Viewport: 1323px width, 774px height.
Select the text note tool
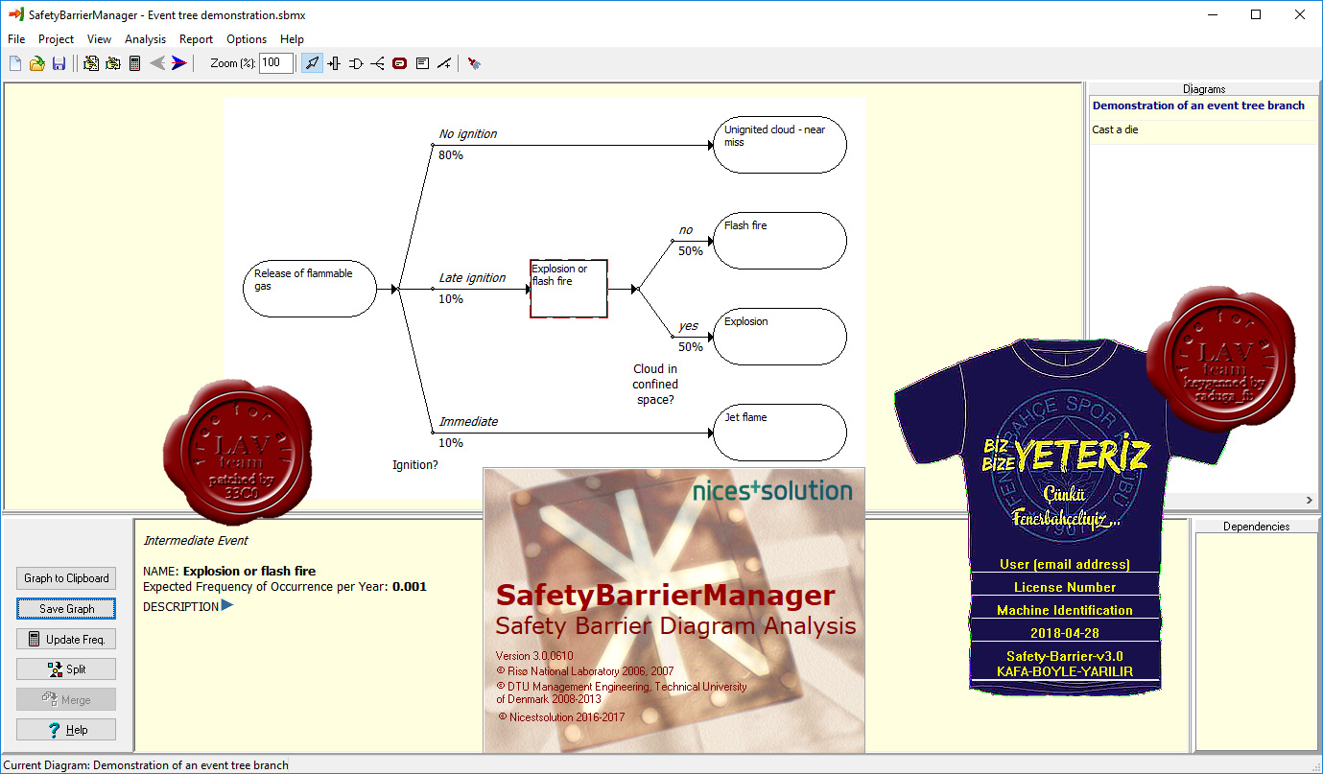[422, 63]
